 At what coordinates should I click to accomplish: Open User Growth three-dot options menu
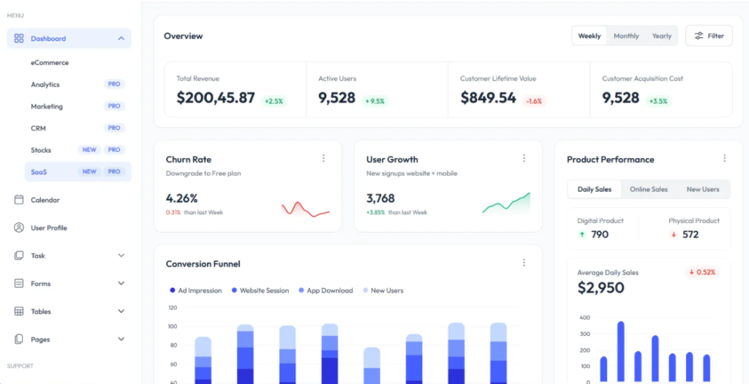(524, 158)
